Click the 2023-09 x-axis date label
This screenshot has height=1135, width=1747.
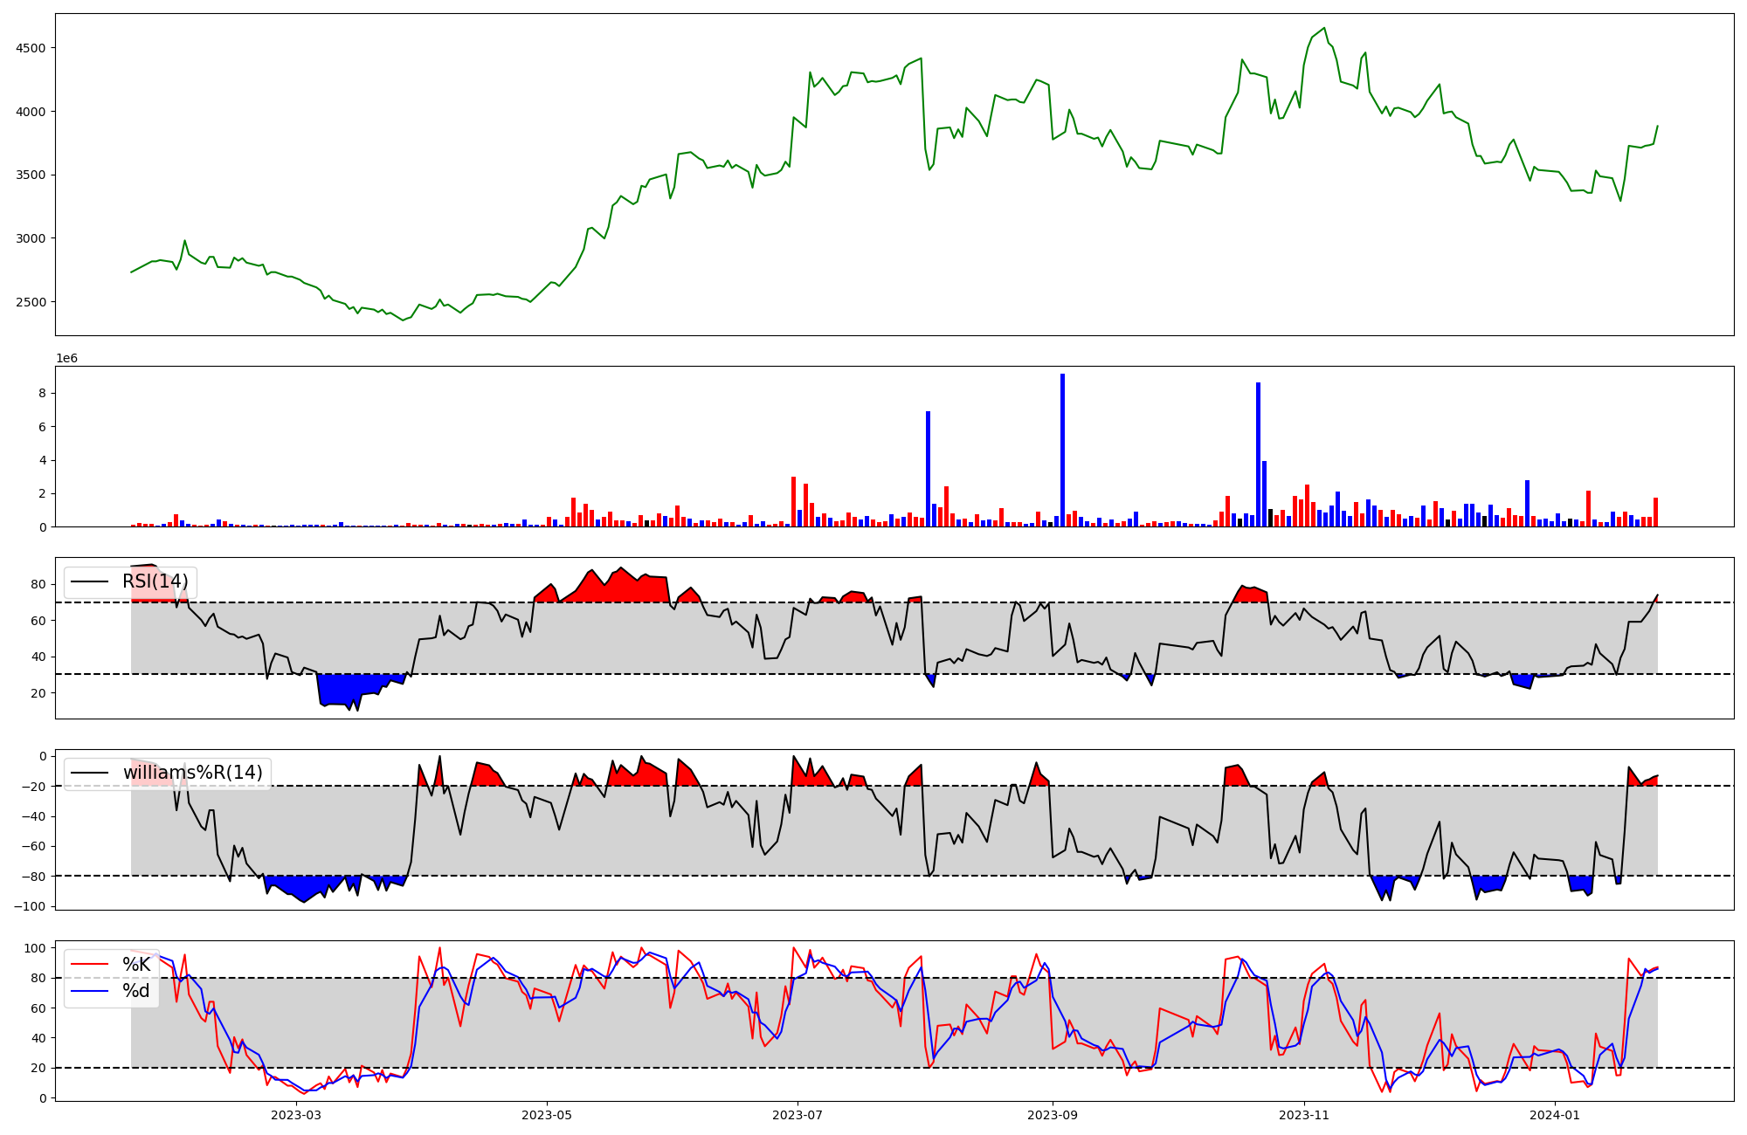tap(1053, 1115)
